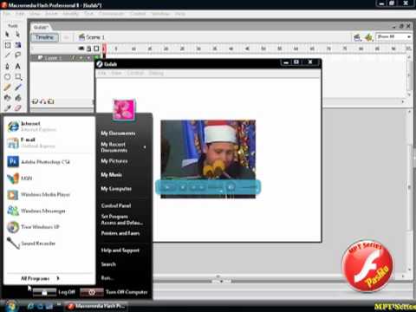Viewport: 416px width, 312px height.
Task: Open View menu in Flash Player window
Action: pyautogui.click(x=116, y=73)
